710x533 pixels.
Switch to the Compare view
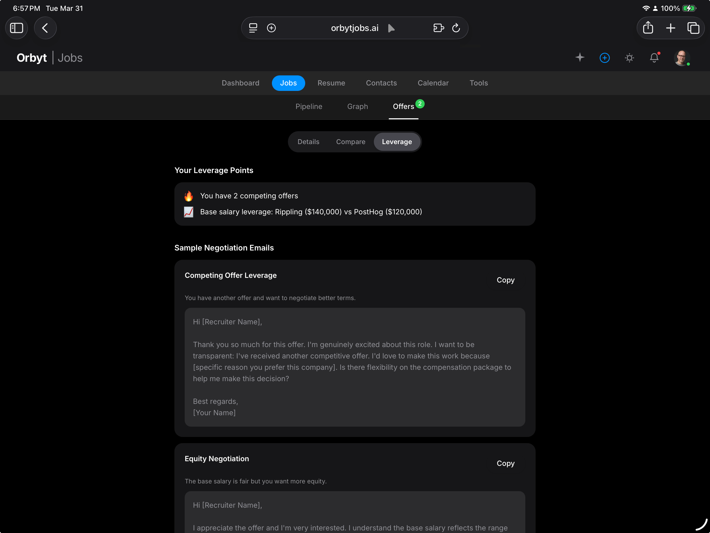(351, 142)
